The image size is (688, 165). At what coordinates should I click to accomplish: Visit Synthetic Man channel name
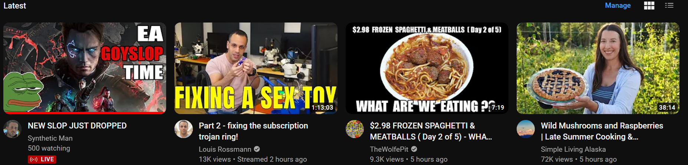(x=50, y=138)
